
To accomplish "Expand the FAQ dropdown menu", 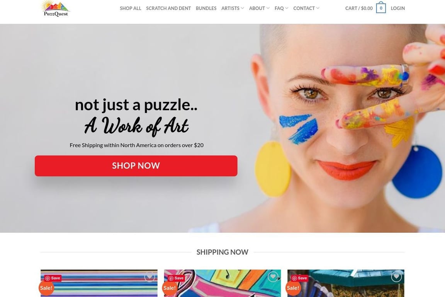I will point(281,8).
